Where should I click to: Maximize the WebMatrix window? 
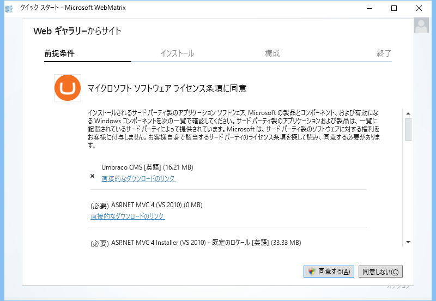394,8
